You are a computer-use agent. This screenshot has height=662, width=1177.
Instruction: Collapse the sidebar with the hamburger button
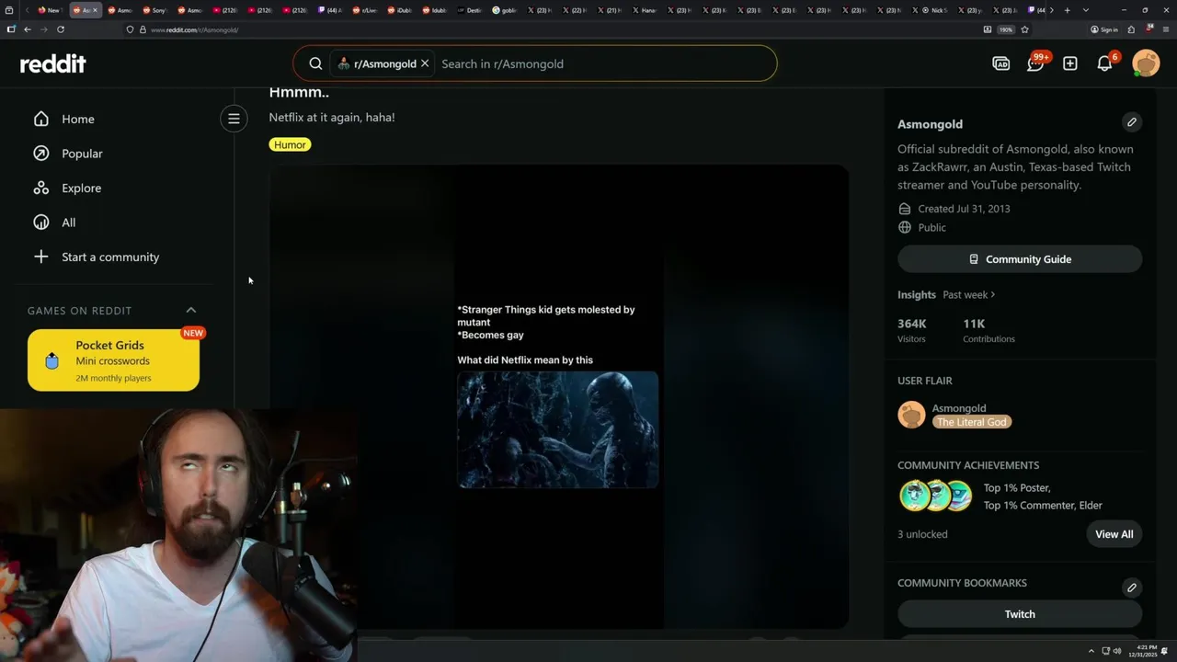(234, 119)
